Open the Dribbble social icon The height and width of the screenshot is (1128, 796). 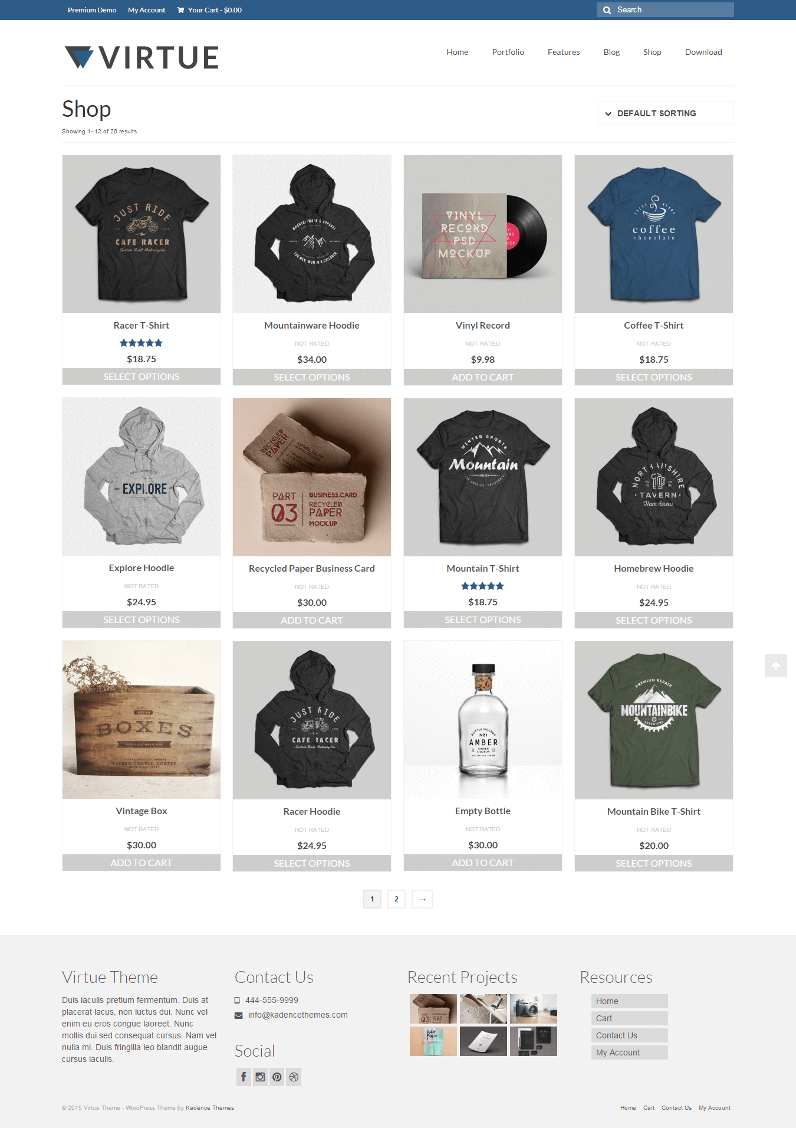click(x=294, y=1077)
